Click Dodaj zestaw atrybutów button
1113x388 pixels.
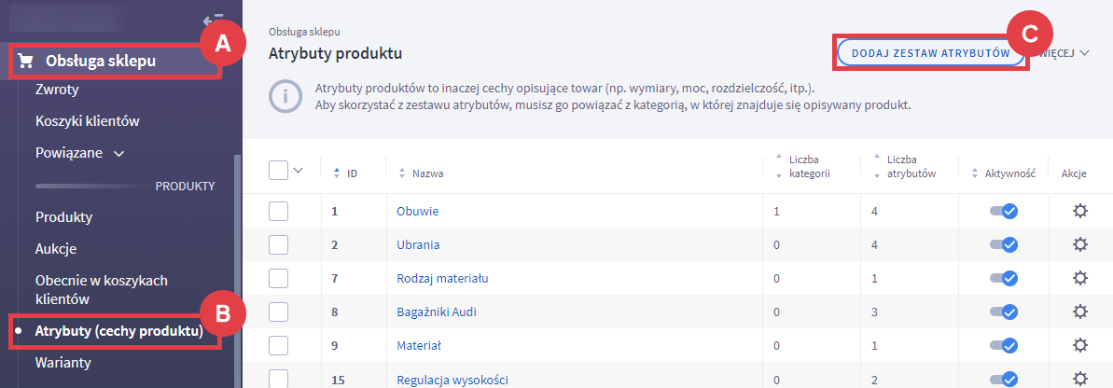(930, 53)
